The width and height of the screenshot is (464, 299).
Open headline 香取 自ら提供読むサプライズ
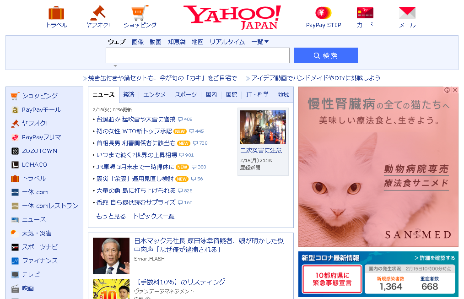click(x=136, y=202)
